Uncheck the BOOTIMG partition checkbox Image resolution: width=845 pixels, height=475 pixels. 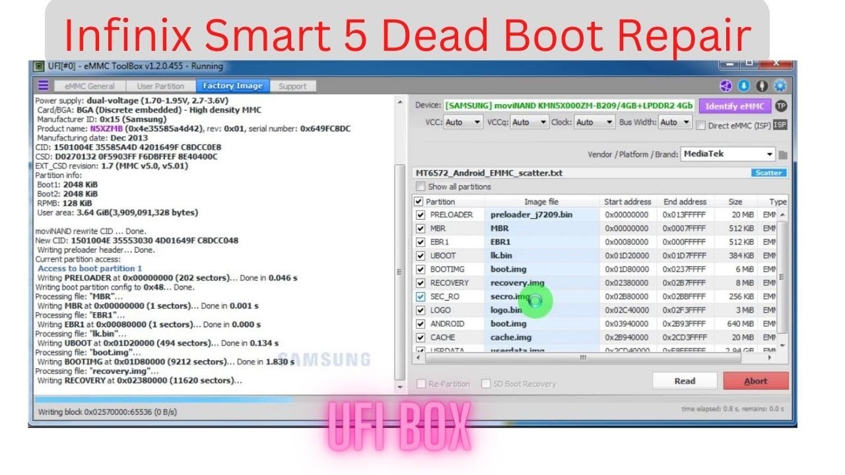pos(421,269)
